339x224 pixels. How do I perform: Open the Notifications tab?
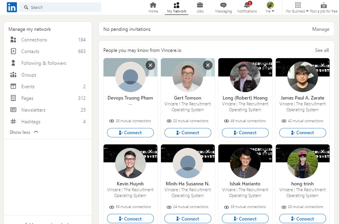point(247,7)
